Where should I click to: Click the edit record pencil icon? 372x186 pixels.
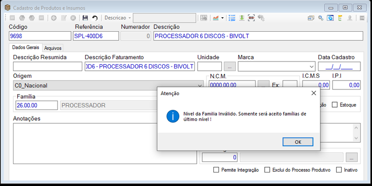pos(64,18)
